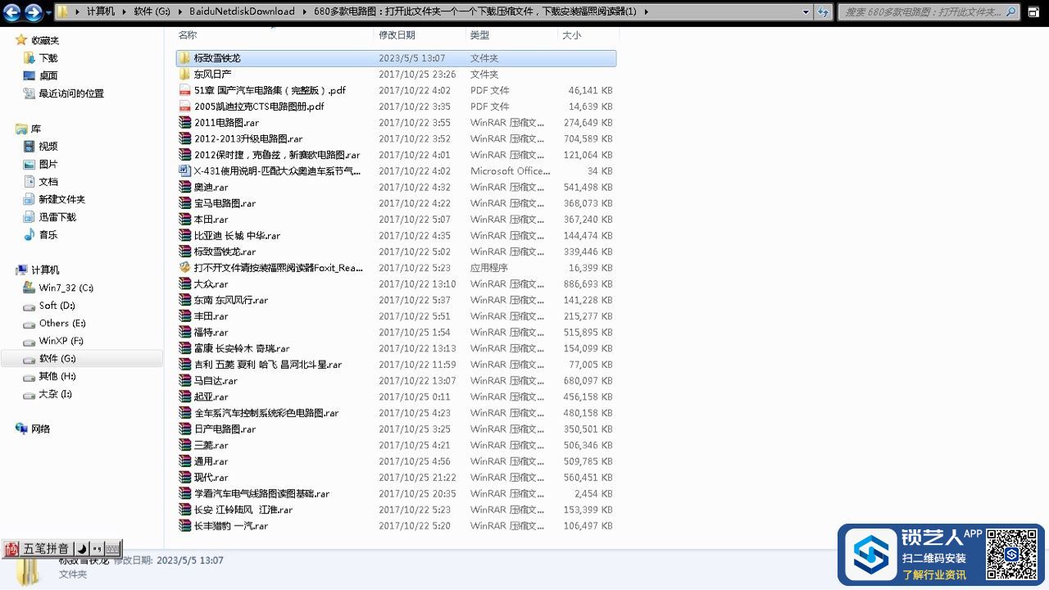Select the Word icon of X-431使用说明
This screenshot has width=1049, height=590.
pos(184,171)
